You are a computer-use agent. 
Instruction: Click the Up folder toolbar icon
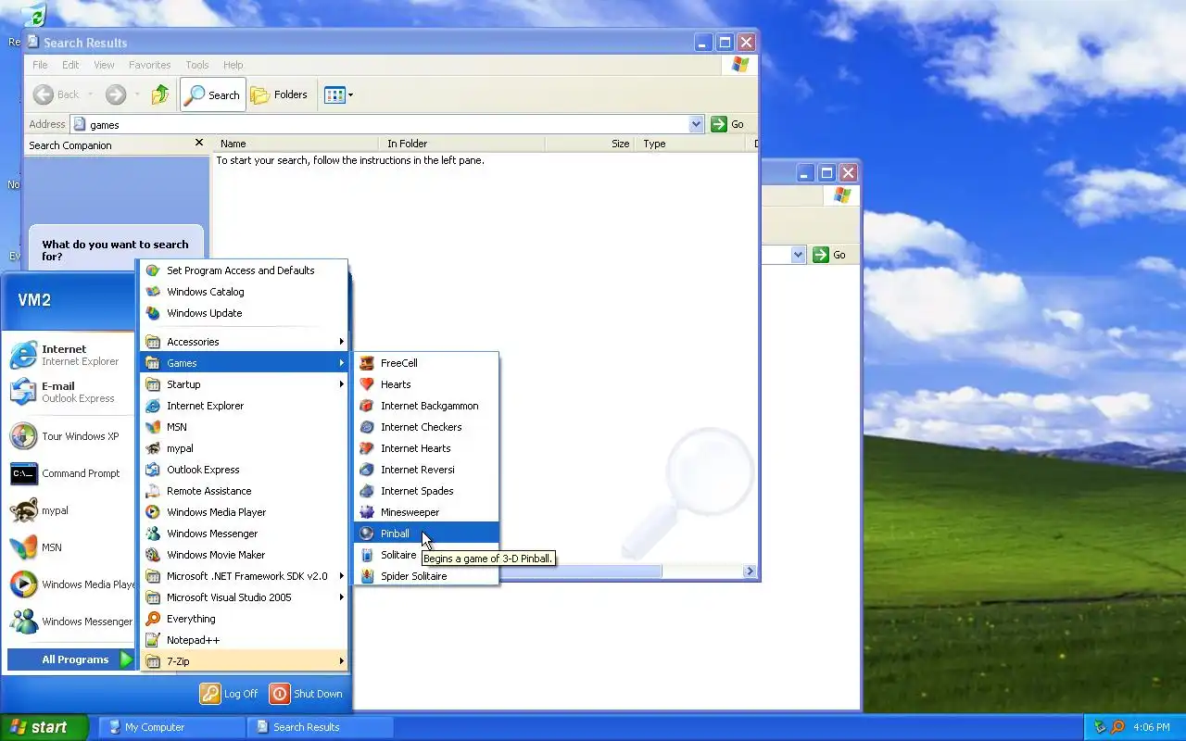160,94
